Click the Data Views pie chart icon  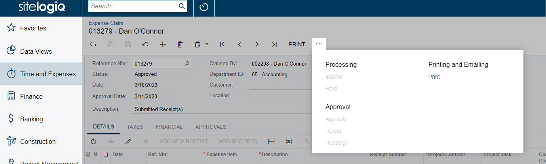click(11, 51)
